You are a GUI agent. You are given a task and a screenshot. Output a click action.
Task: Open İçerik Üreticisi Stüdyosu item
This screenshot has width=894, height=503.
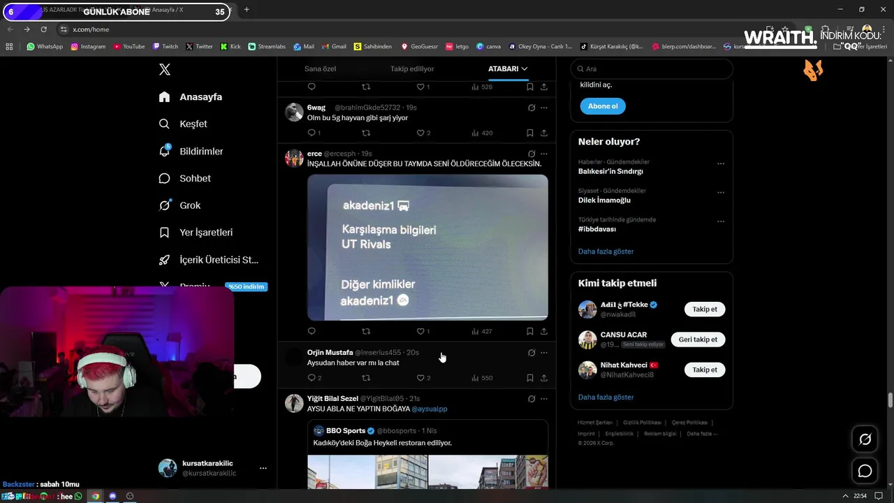(209, 259)
